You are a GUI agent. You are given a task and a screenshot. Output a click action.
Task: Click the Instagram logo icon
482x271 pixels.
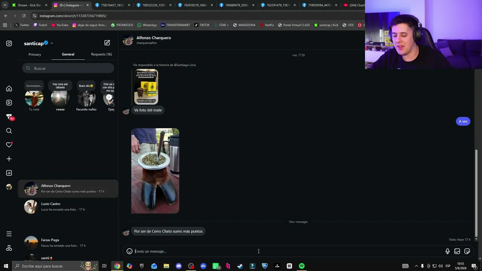pos(9,44)
